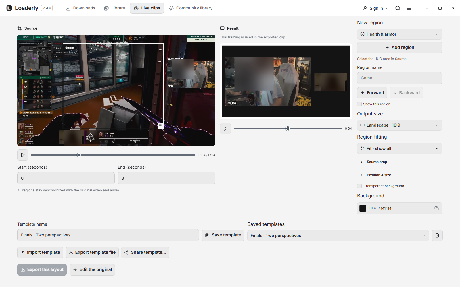Open the Community library tab
The image size is (460, 287).
tap(191, 8)
